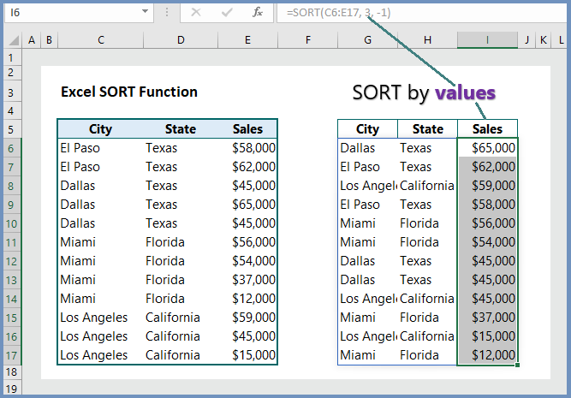The height and width of the screenshot is (398, 571).
Task: Open the Name Box dropdown arrow
Action: 145,11
